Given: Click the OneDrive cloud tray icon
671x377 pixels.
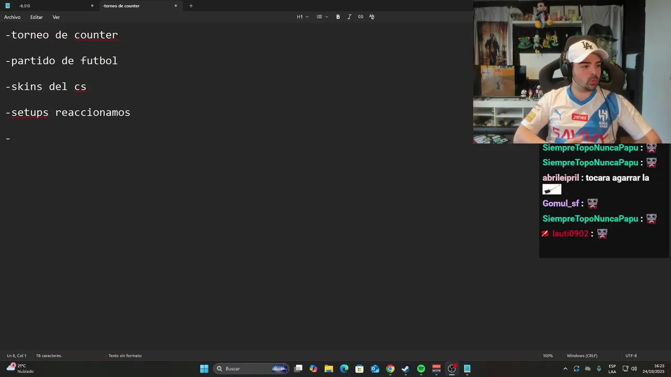Looking at the screenshot, I should coord(588,369).
